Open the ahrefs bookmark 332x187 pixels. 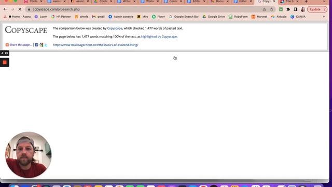pos(81,17)
